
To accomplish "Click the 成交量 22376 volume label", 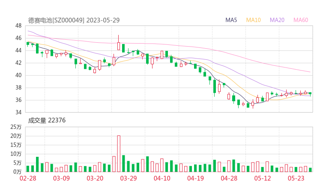I will tap(47, 120).
